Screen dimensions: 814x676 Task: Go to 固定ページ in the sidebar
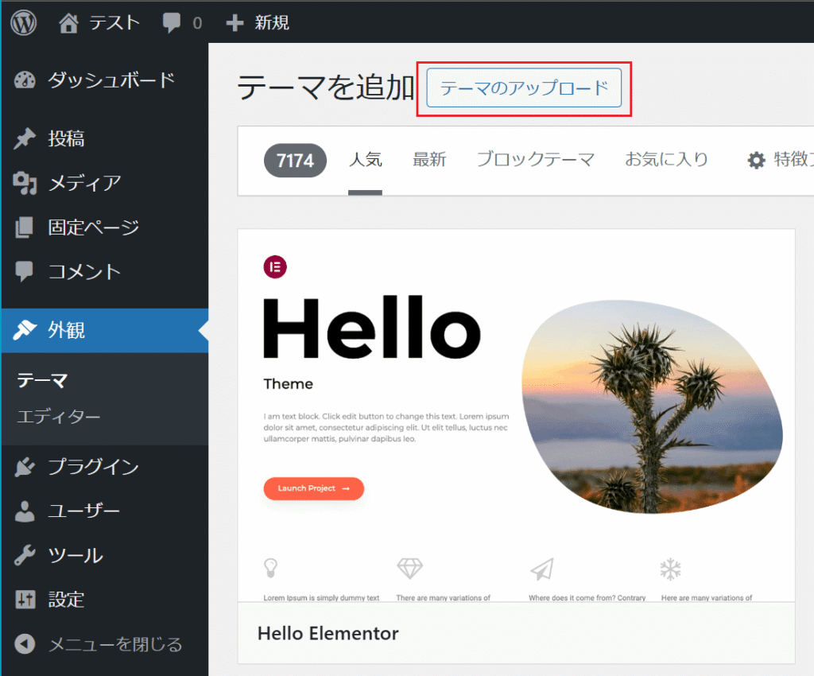[x=93, y=227]
